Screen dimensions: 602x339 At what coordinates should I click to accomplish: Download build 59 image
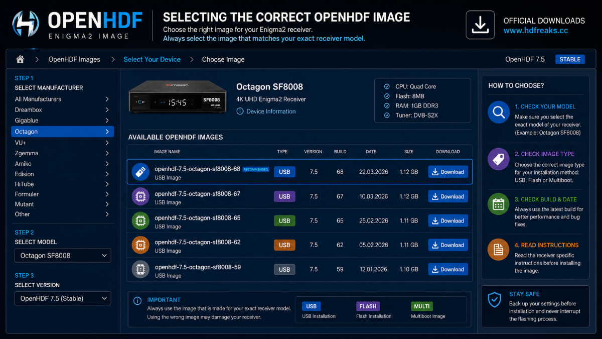click(448, 269)
